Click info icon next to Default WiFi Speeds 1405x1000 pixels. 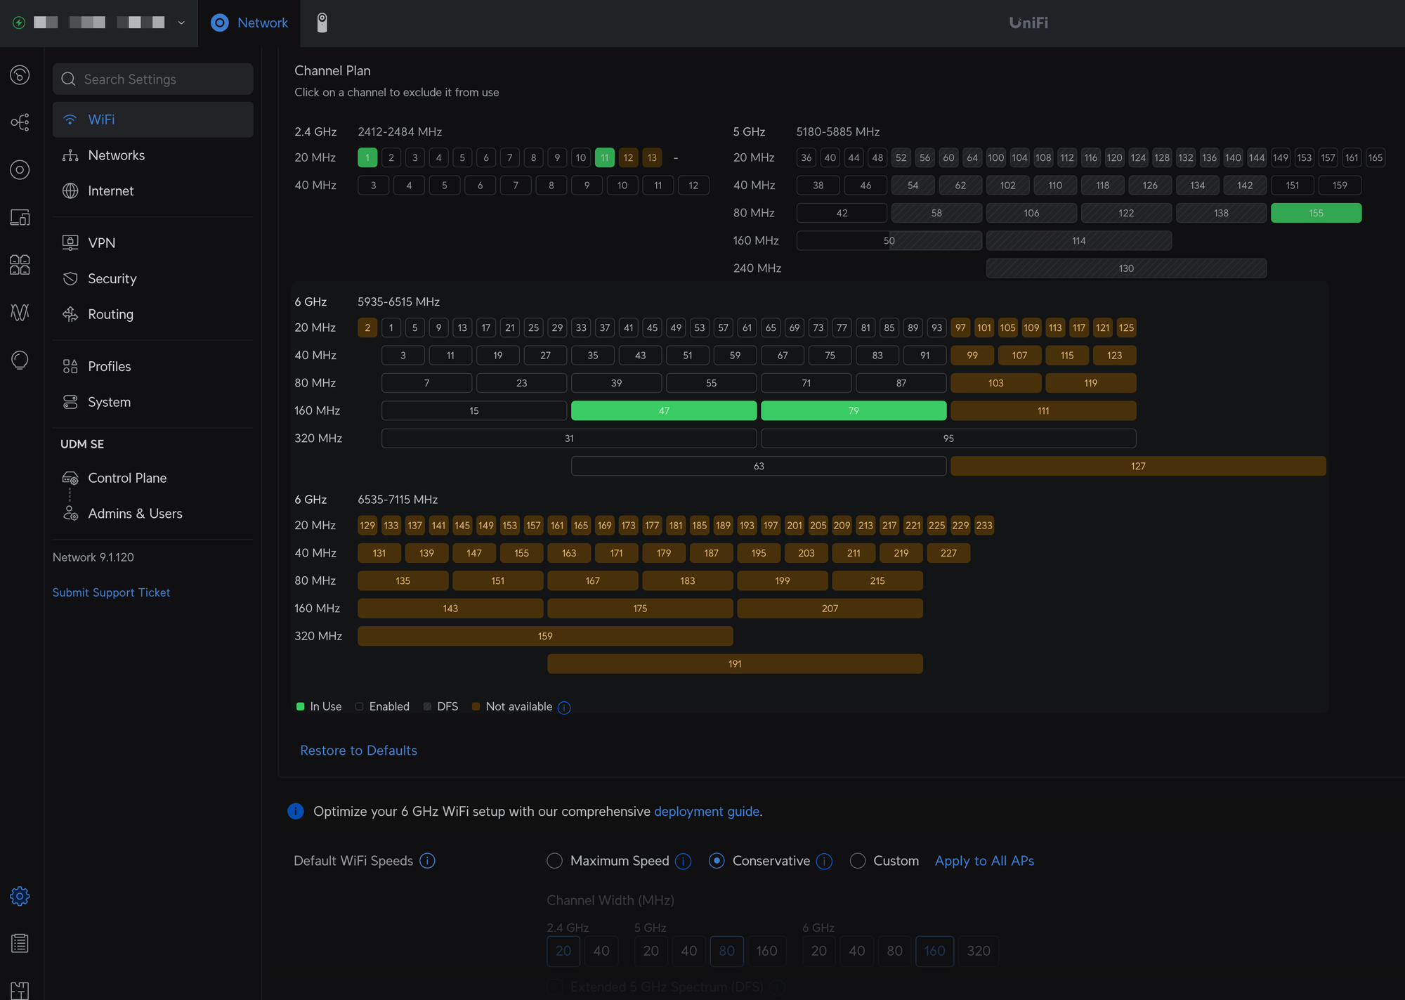pyautogui.click(x=427, y=861)
